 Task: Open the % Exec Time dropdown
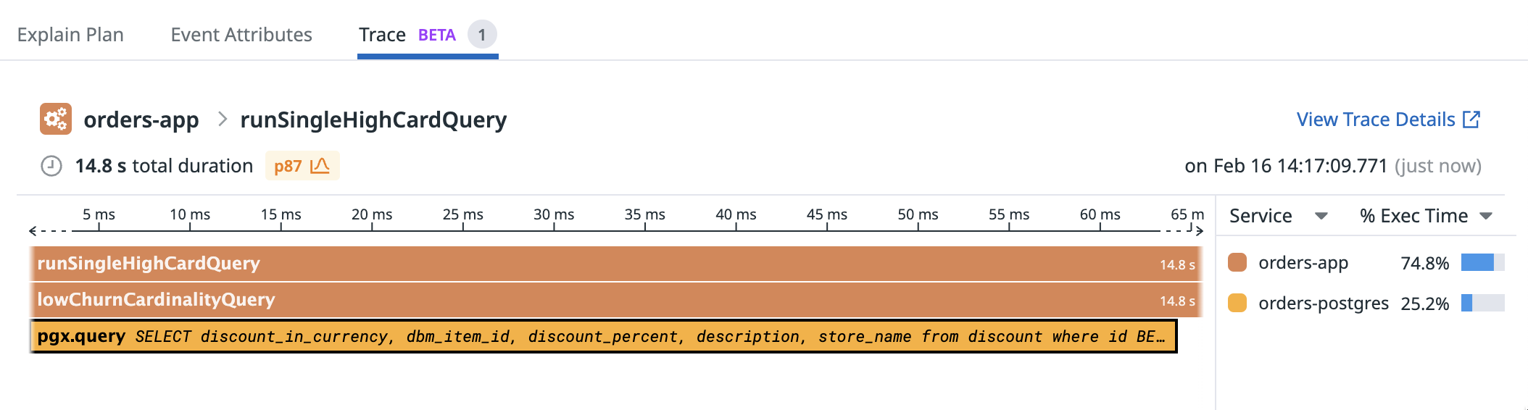pos(1486,216)
